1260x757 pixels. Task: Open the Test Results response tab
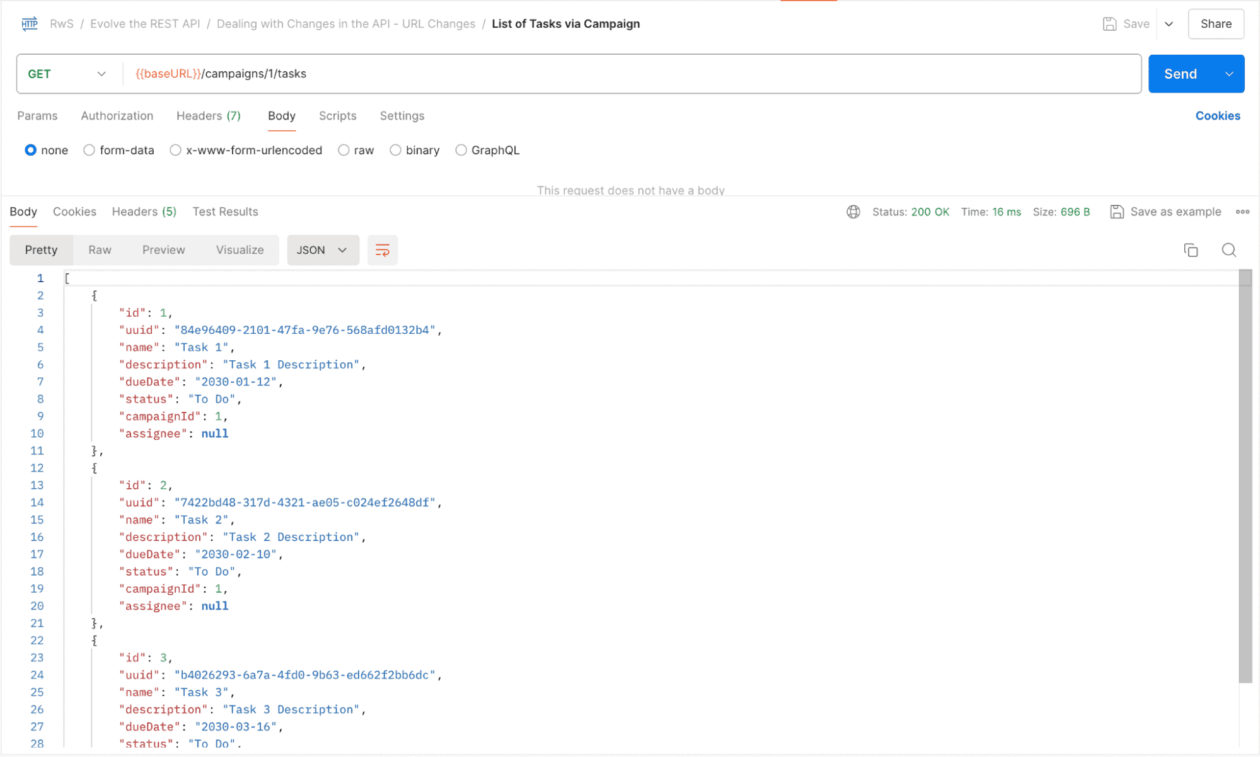click(225, 212)
